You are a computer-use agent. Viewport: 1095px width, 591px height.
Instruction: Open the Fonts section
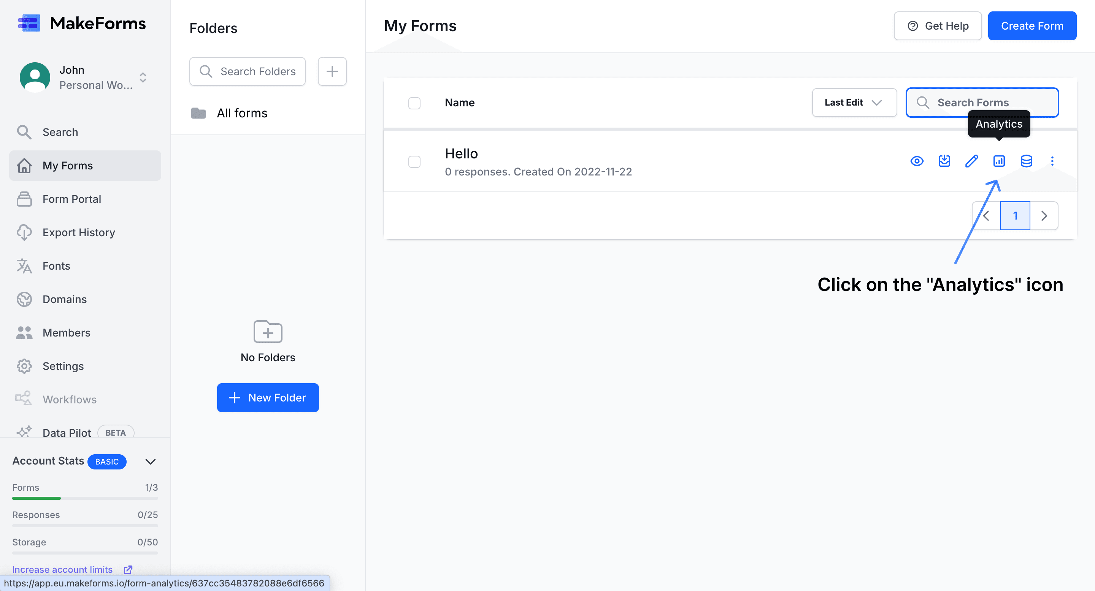(85, 266)
